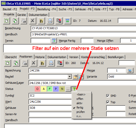Click the empty Serien-Nr field

[x=50, y=114]
